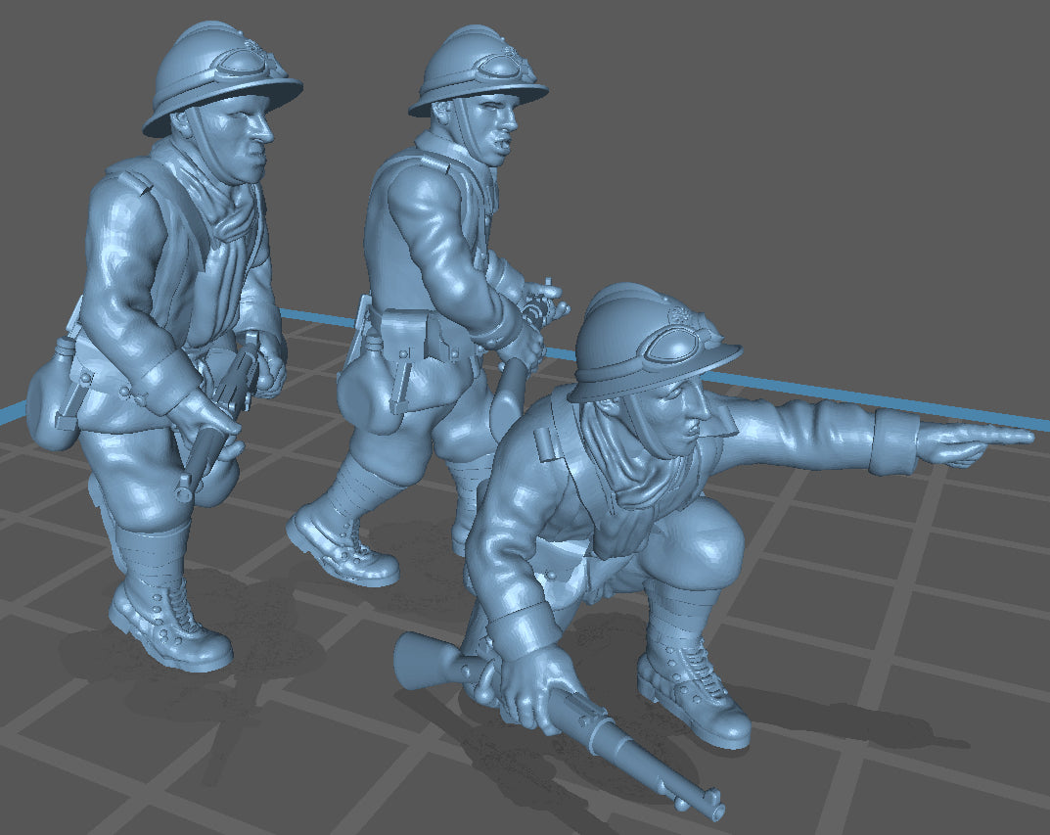This screenshot has height=835, width=1050.
Task: Click the rifle muzzle near the ground
Action: point(712,809)
